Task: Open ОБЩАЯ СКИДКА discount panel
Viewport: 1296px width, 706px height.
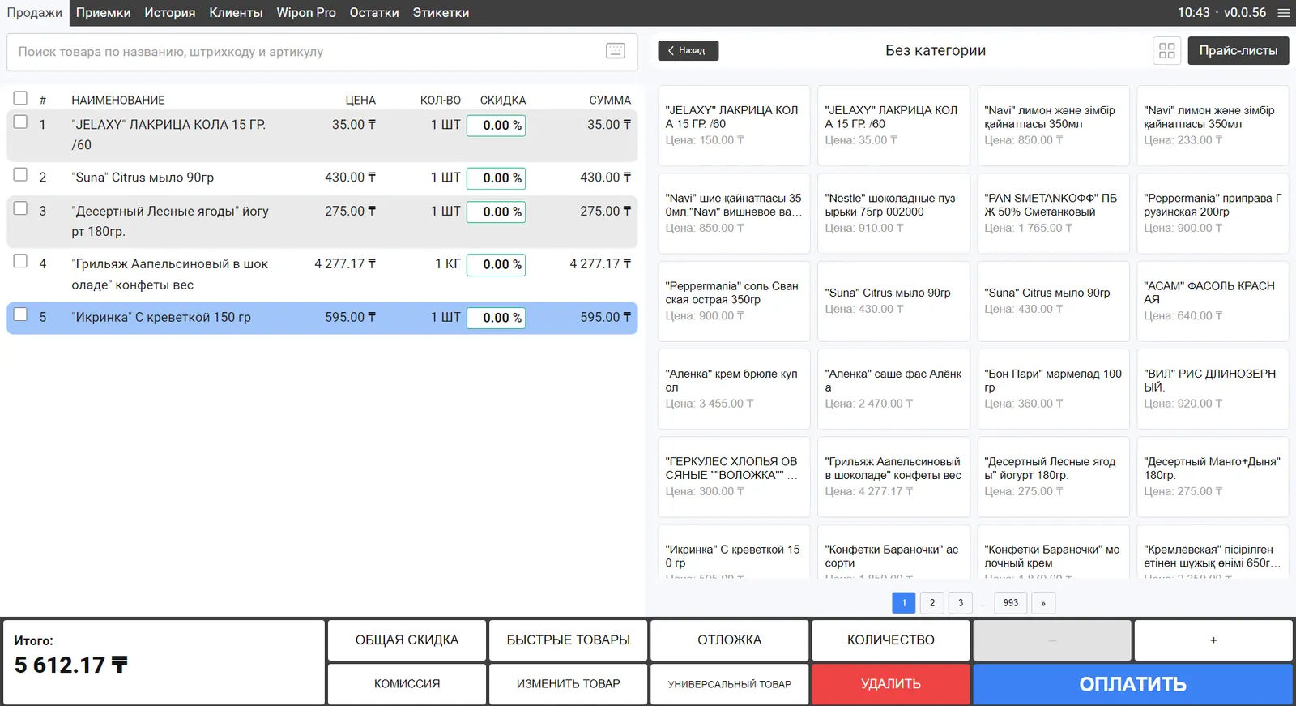Action: pos(407,640)
